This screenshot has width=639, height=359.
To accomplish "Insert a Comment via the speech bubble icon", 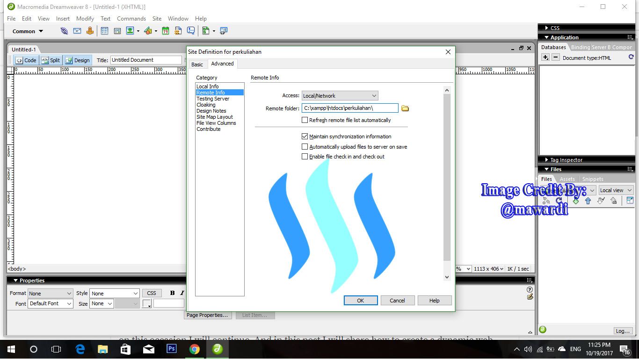I will click(191, 31).
